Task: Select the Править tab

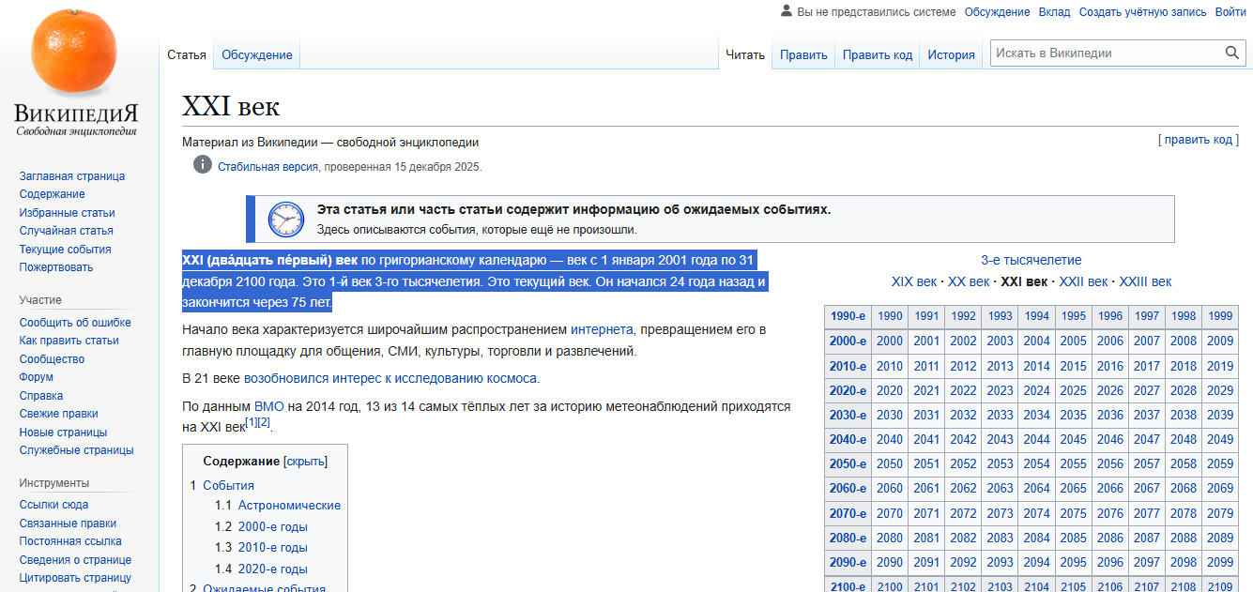Action: (x=803, y=54)
